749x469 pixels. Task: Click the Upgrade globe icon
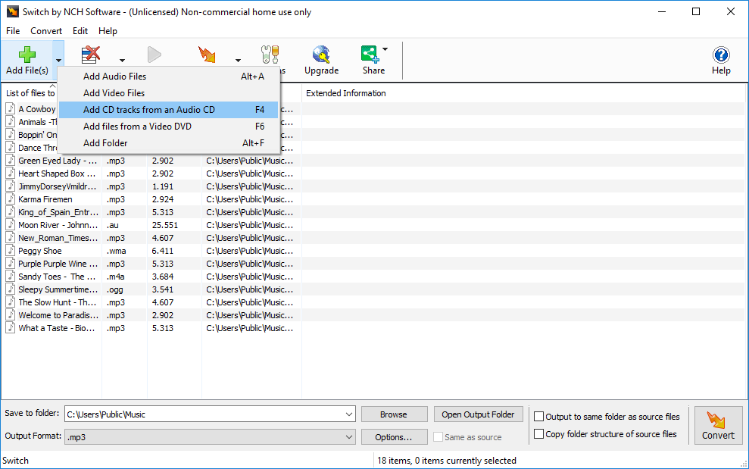coord(321,54)
